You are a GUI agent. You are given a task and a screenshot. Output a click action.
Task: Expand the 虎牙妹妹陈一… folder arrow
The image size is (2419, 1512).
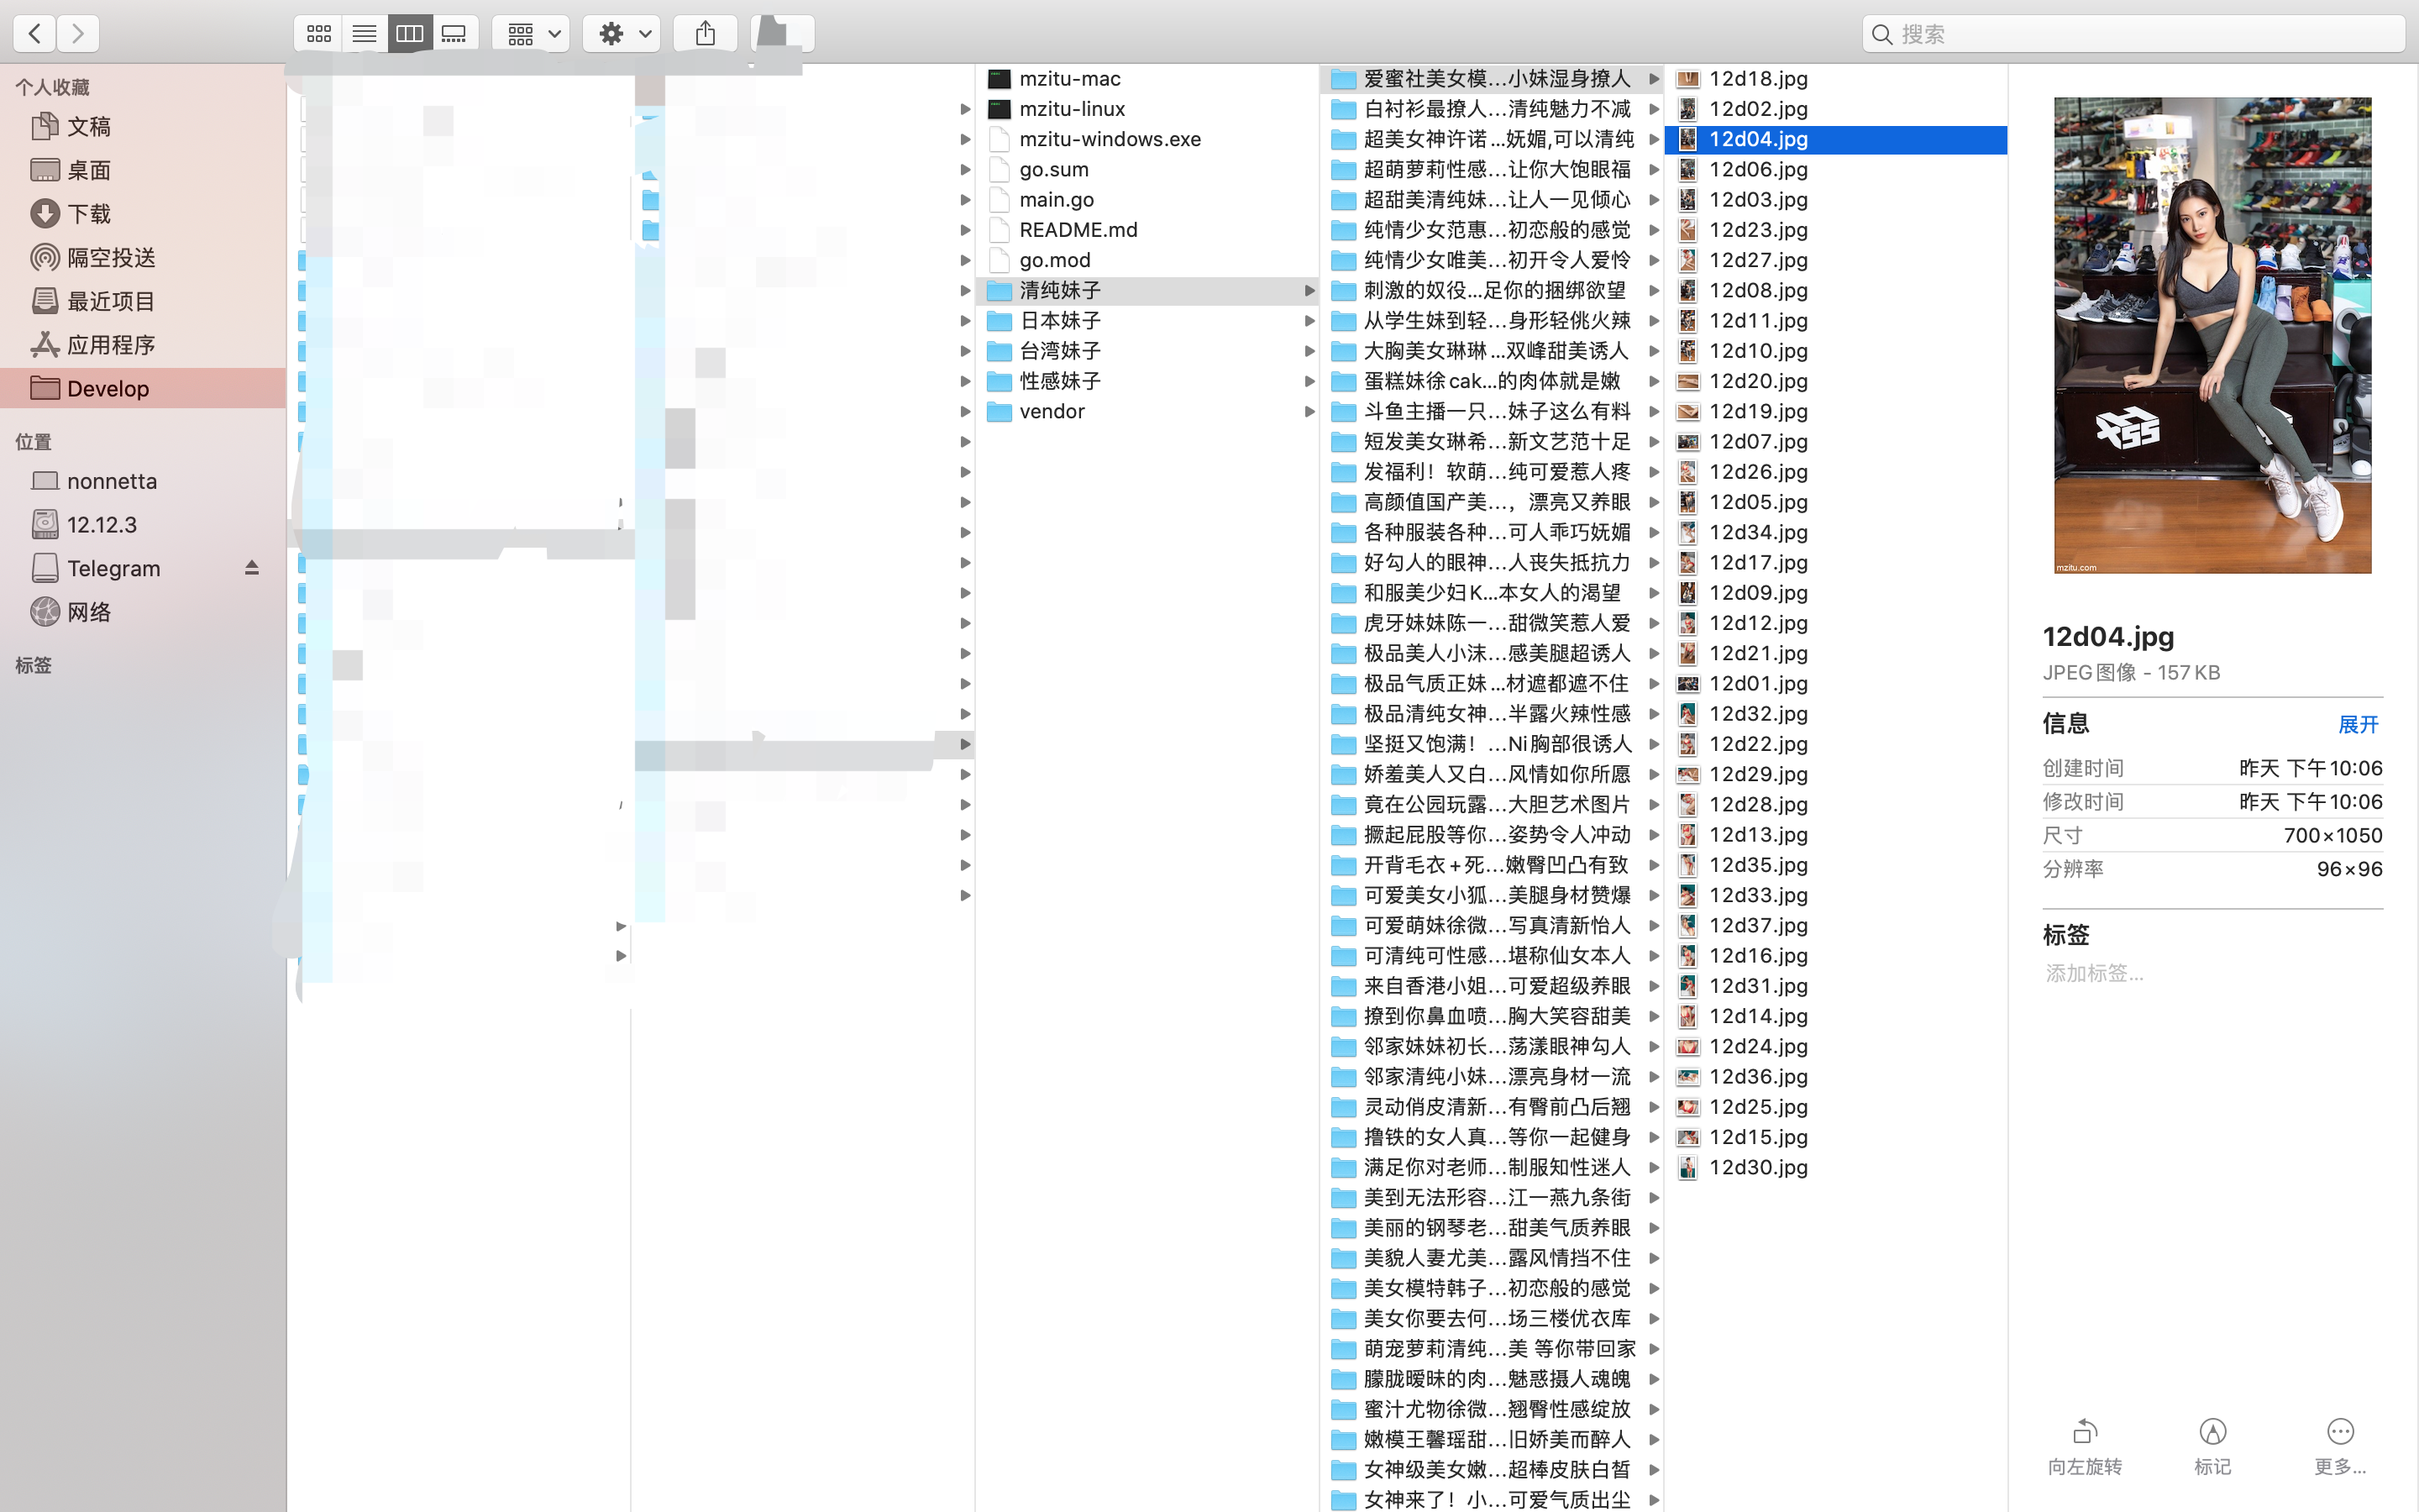coord(1653,623)
